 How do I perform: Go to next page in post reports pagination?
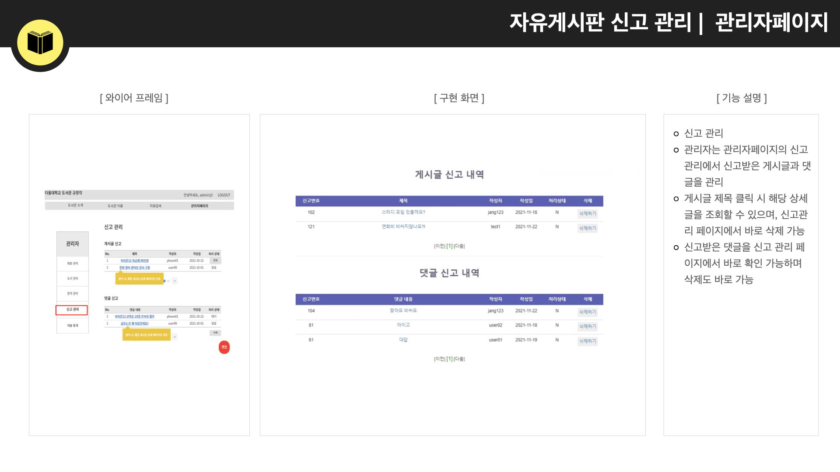tap(459, 246)
